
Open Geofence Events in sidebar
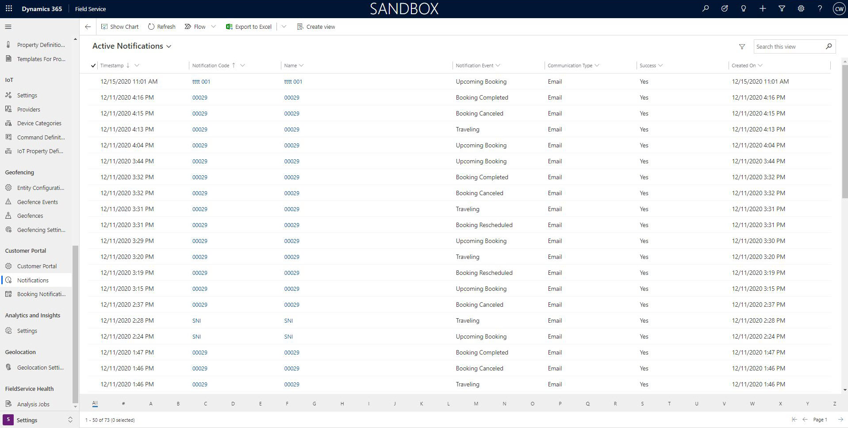click(x=38, y=202)
